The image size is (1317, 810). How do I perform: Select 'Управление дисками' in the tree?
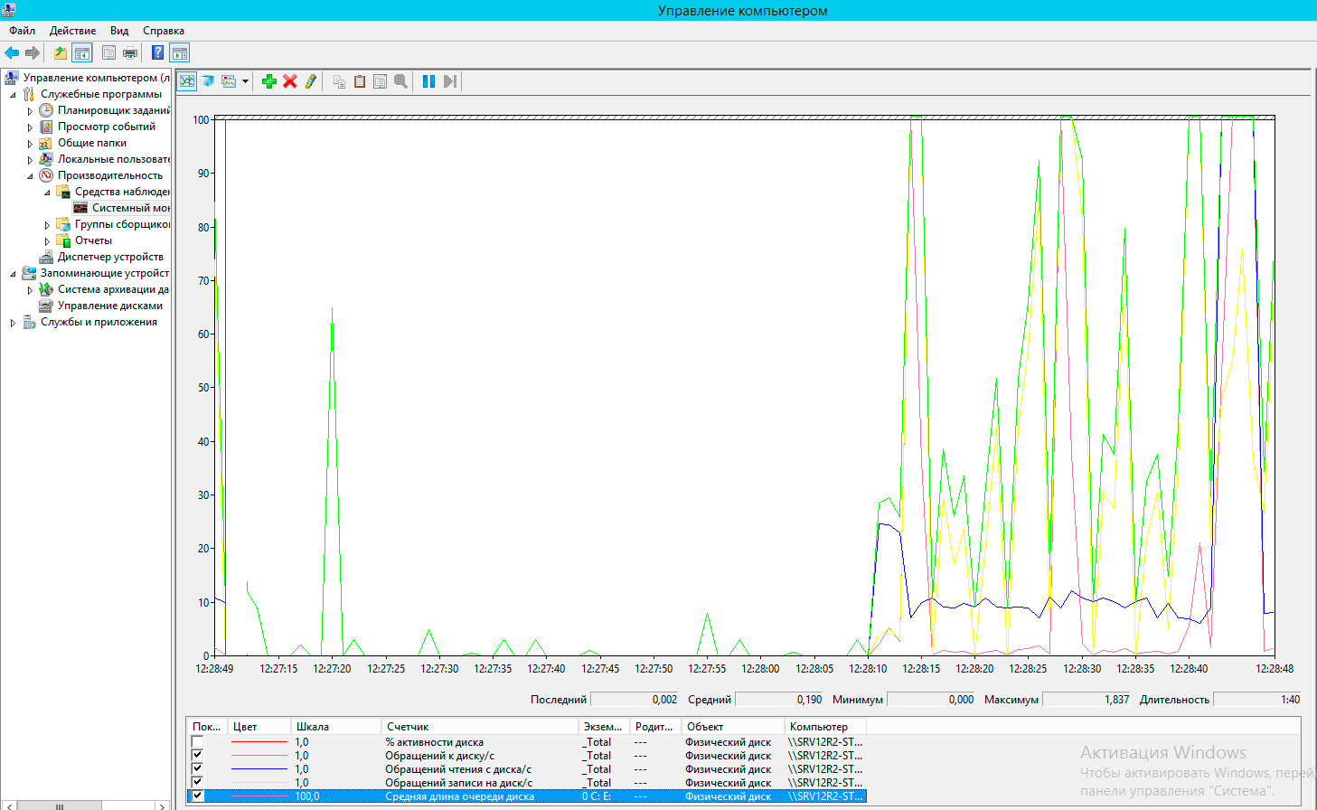click(109, 306)
